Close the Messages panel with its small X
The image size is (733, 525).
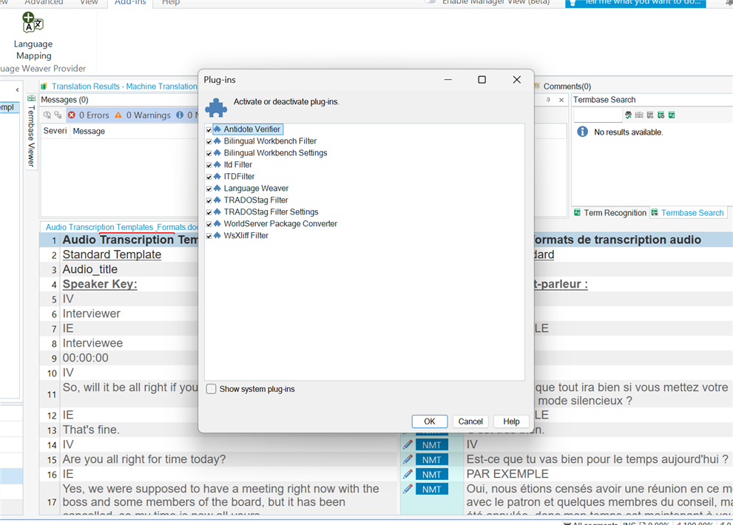[x=561, y=100]
